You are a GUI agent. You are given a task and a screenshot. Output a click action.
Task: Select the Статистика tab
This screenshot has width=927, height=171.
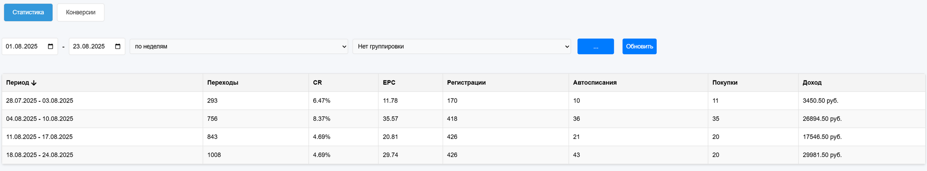coord(28,12)
